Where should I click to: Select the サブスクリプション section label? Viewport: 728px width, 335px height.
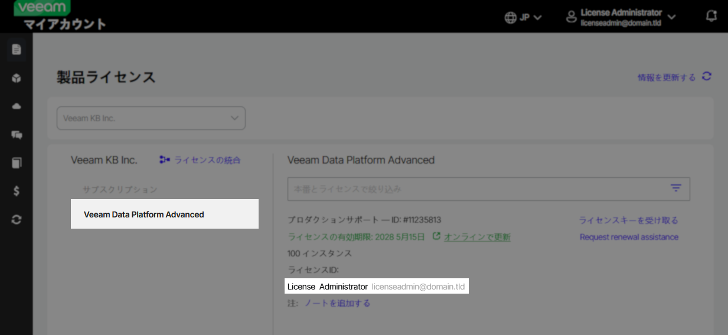click(120, 190)
